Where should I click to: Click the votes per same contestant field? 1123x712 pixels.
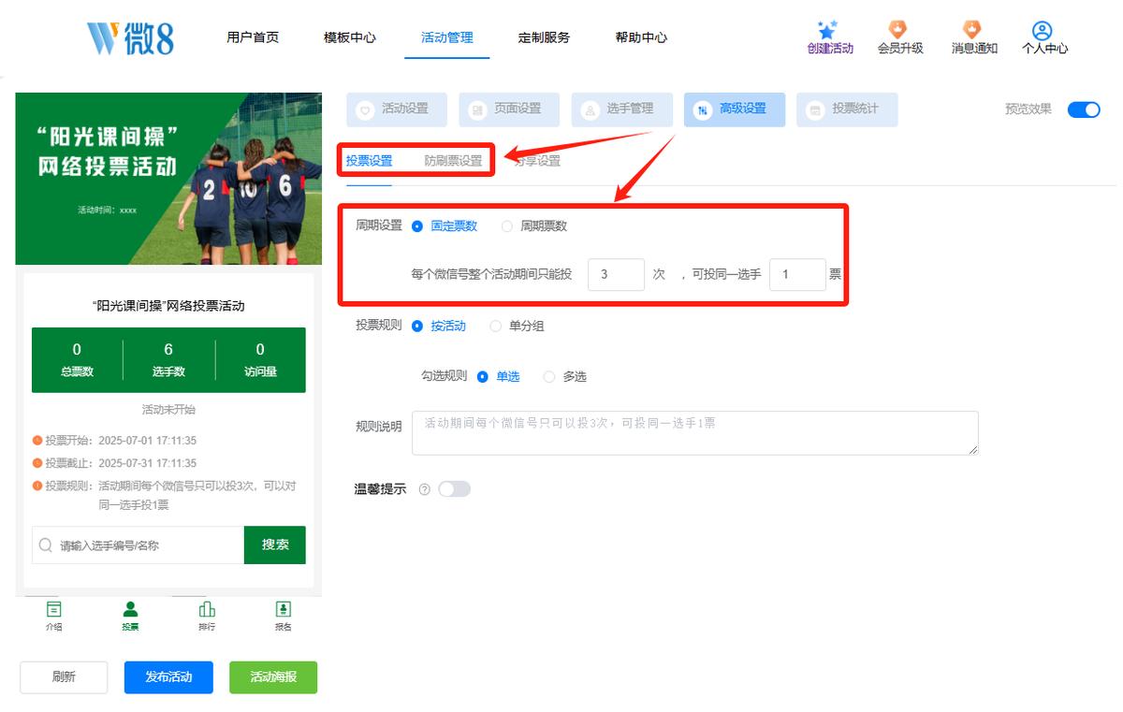tap(797, 275)
